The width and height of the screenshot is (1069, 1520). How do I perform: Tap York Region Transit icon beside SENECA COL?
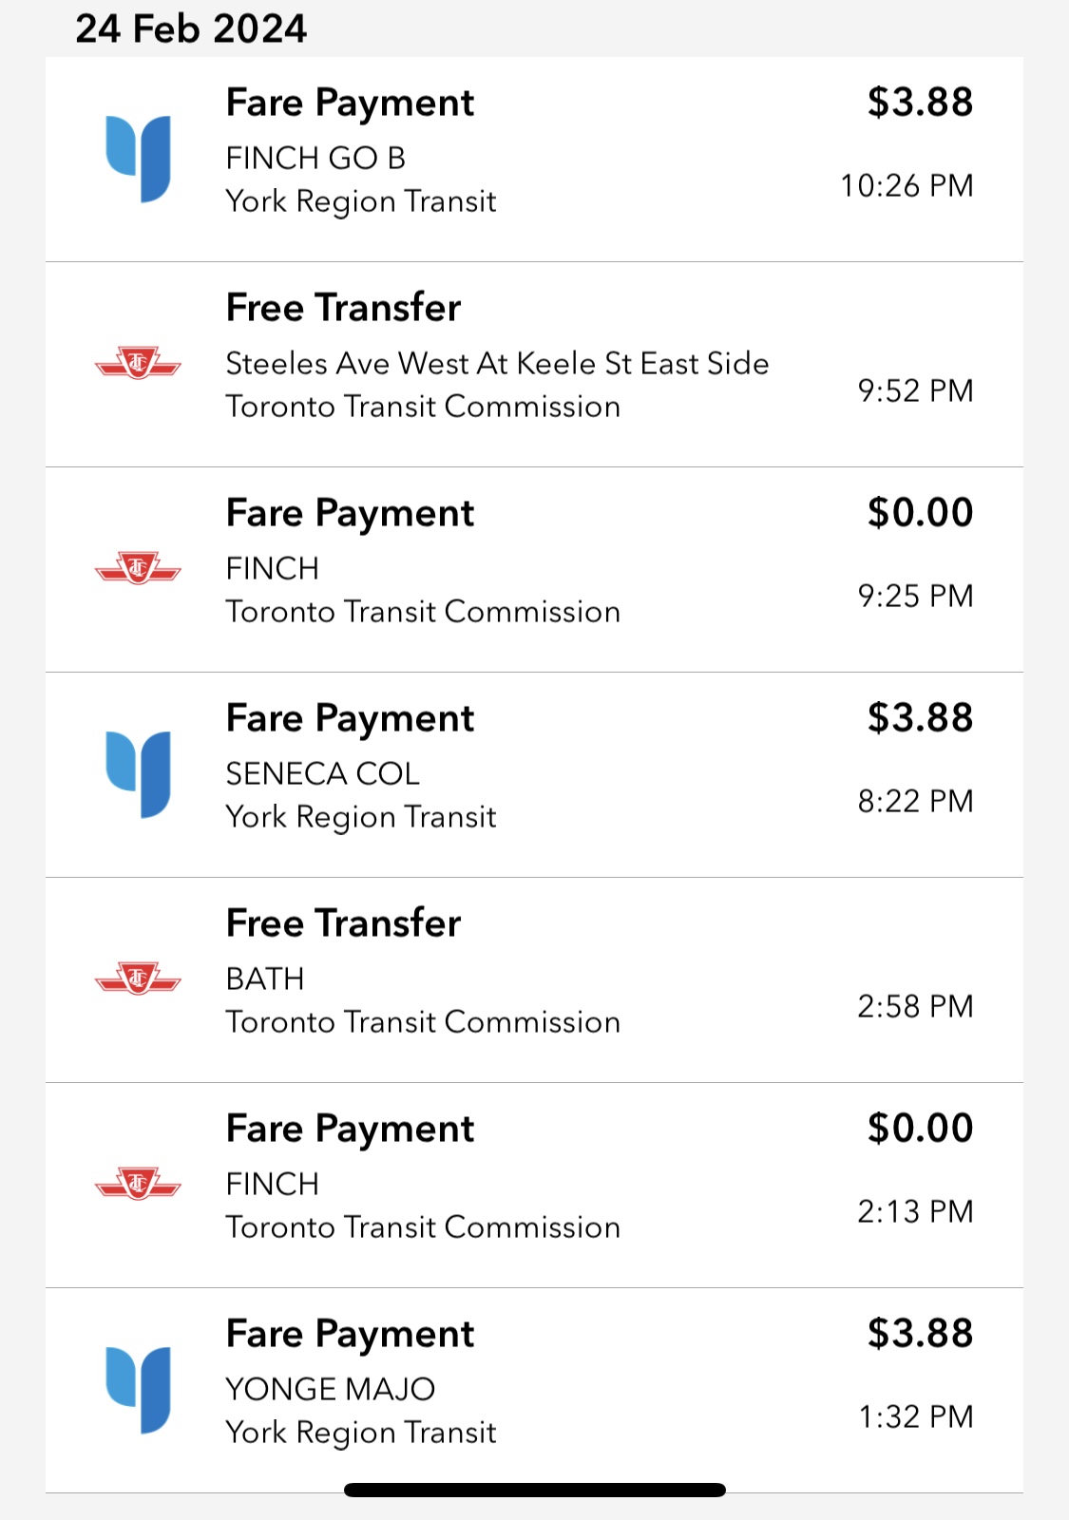[x=139, y=774]
